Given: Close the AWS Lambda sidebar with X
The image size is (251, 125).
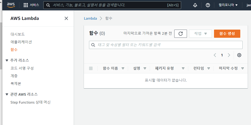Looking at the screenshot, I should tap(66, 18).
